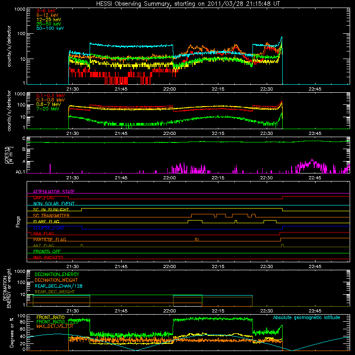Click the 'Degrees or %' axis title
The width and height of the screenshot is (355, 355).
(x=12, y=332)
